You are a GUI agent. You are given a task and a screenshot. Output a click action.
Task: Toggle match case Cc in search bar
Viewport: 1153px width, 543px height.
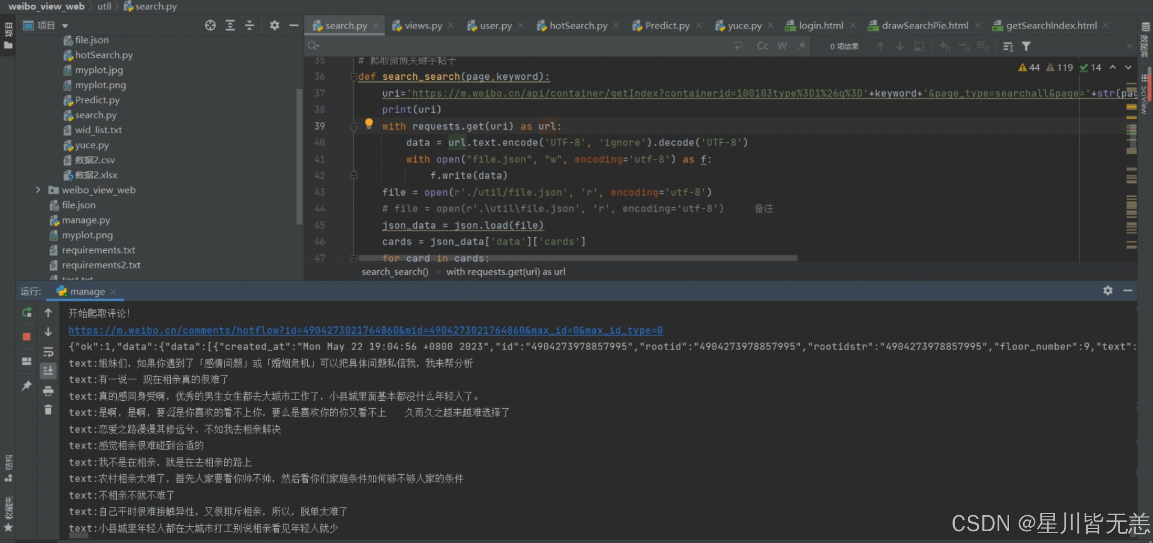pyautogui.click(x=762, y=46)
